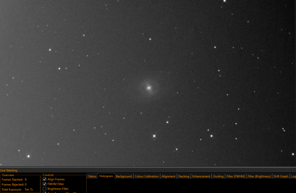Disable the FWHM Filter checkbox
Viewport: 296px width, 193px height.
[44, 184]
